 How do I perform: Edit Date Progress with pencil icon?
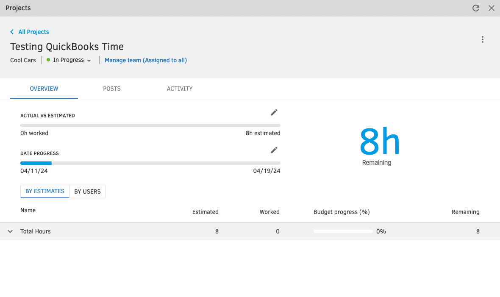tap(274, 150)
